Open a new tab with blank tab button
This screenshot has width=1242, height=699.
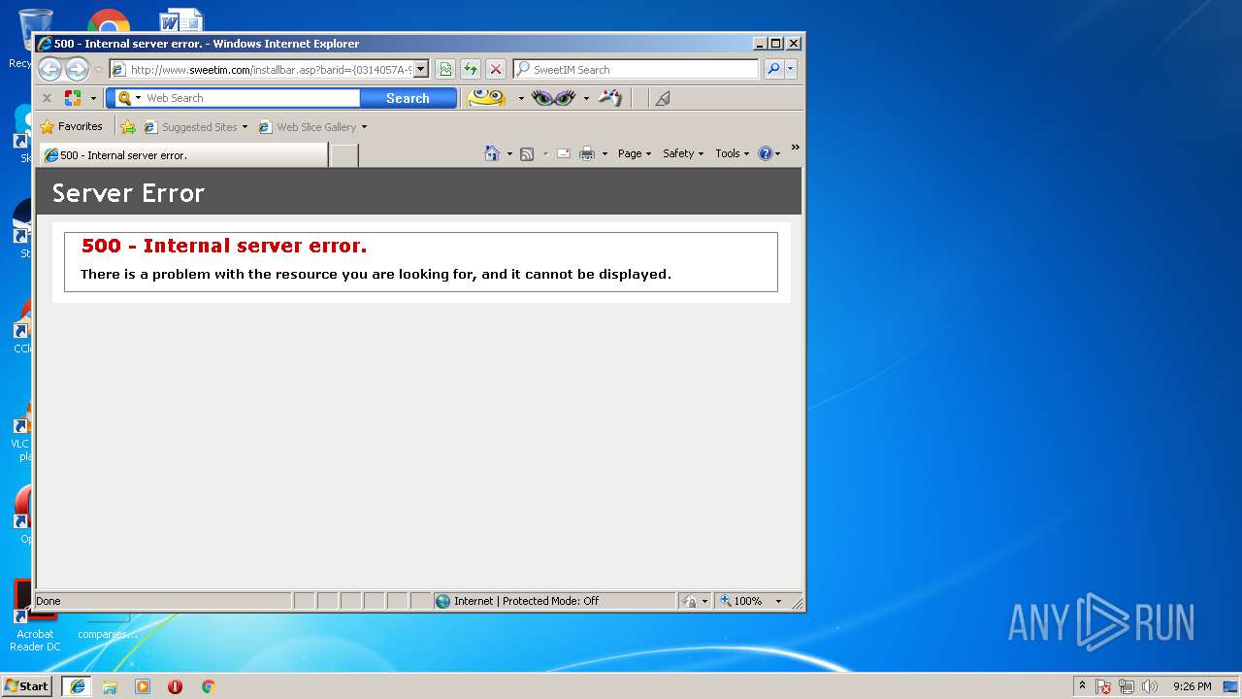tap(343, 155)
